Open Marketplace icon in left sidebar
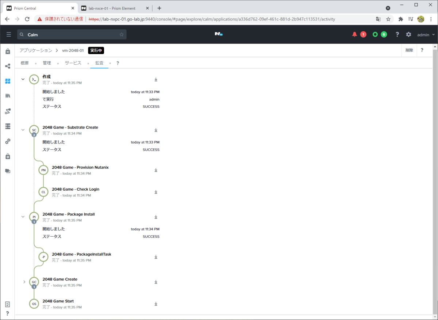 pyautogui.click(x=8, y=52)
